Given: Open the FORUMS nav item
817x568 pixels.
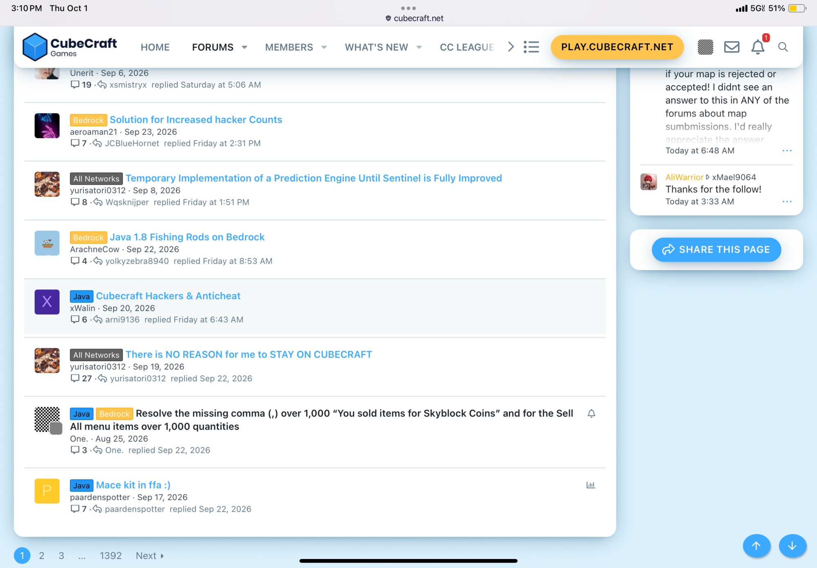Looking at the screenshot, I should pyautogui.click(x=213, y=47).
